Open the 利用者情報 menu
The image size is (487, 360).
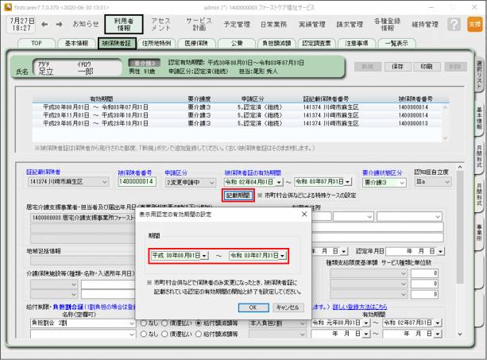(124, 24)
